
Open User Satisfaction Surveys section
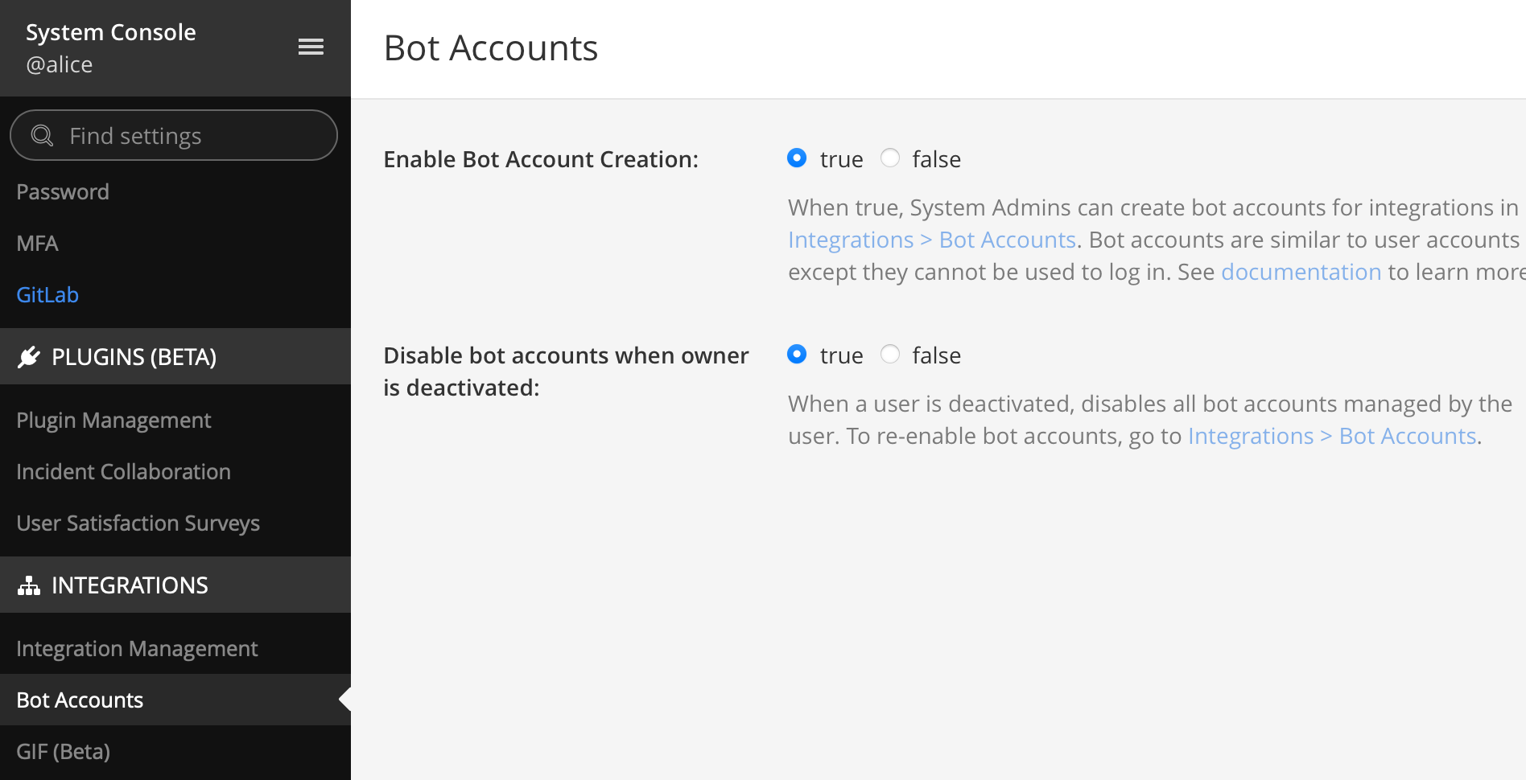[138, 523]
